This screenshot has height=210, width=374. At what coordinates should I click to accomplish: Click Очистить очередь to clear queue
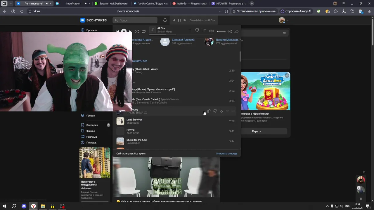pyautogui.click(x=226, y=153)
